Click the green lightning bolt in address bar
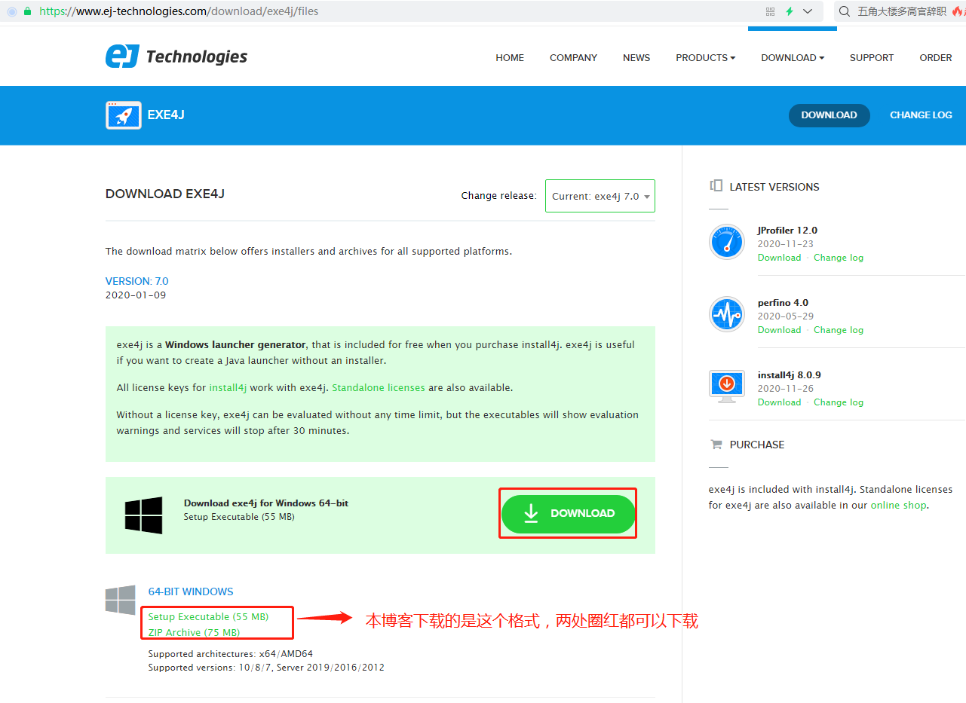 (x=790, y=11)
